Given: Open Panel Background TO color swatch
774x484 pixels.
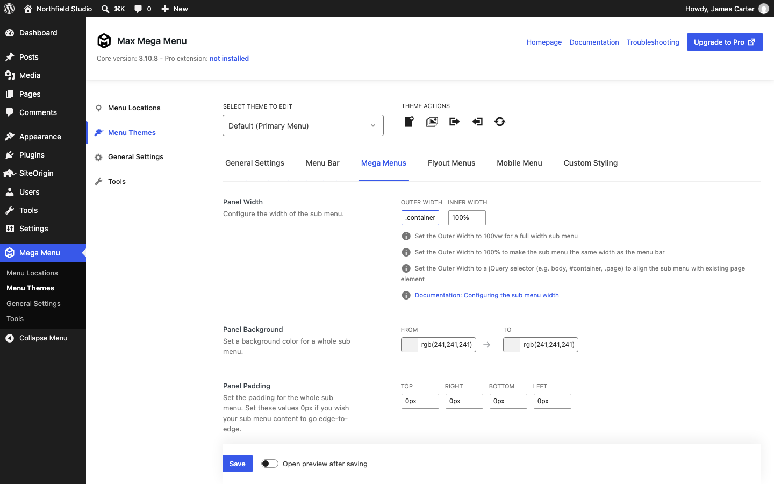Looking at the screenshot, I should pos(512,345).
